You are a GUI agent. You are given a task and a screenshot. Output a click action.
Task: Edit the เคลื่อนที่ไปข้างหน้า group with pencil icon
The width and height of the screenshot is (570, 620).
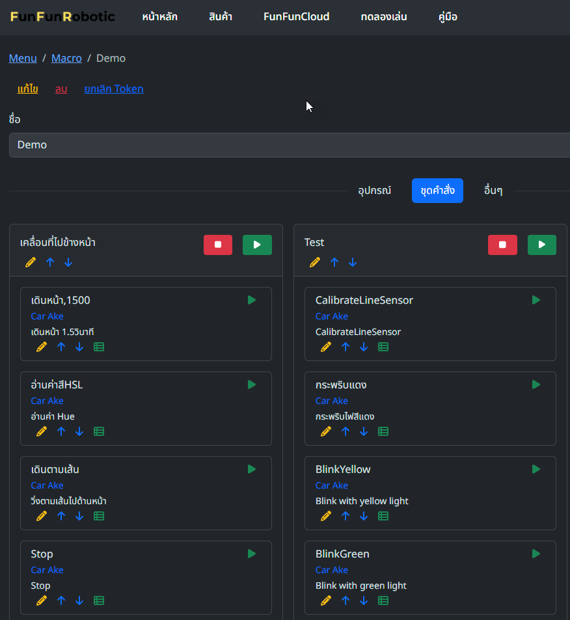tap(31, 262)
